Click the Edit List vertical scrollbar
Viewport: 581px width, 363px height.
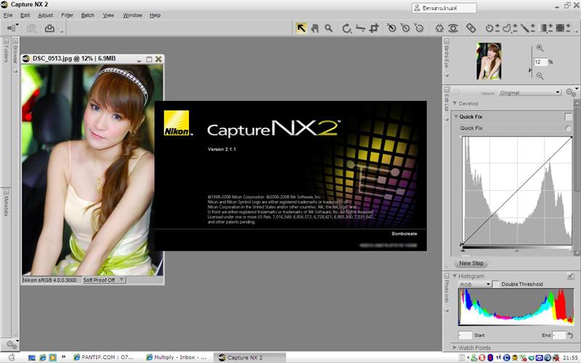click(577, 177)
